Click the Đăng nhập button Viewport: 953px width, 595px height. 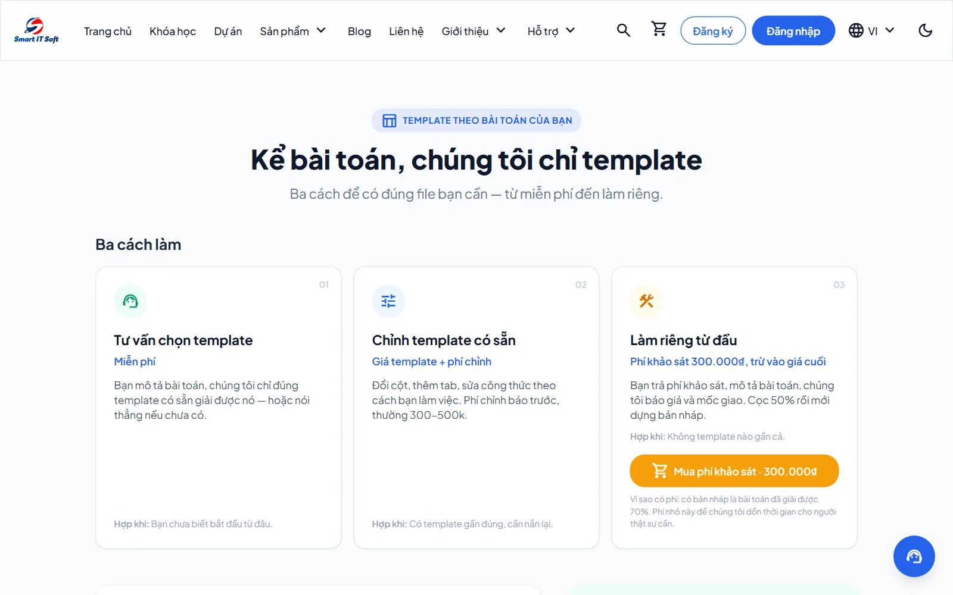pyautogui.click(x=793, y=31)
